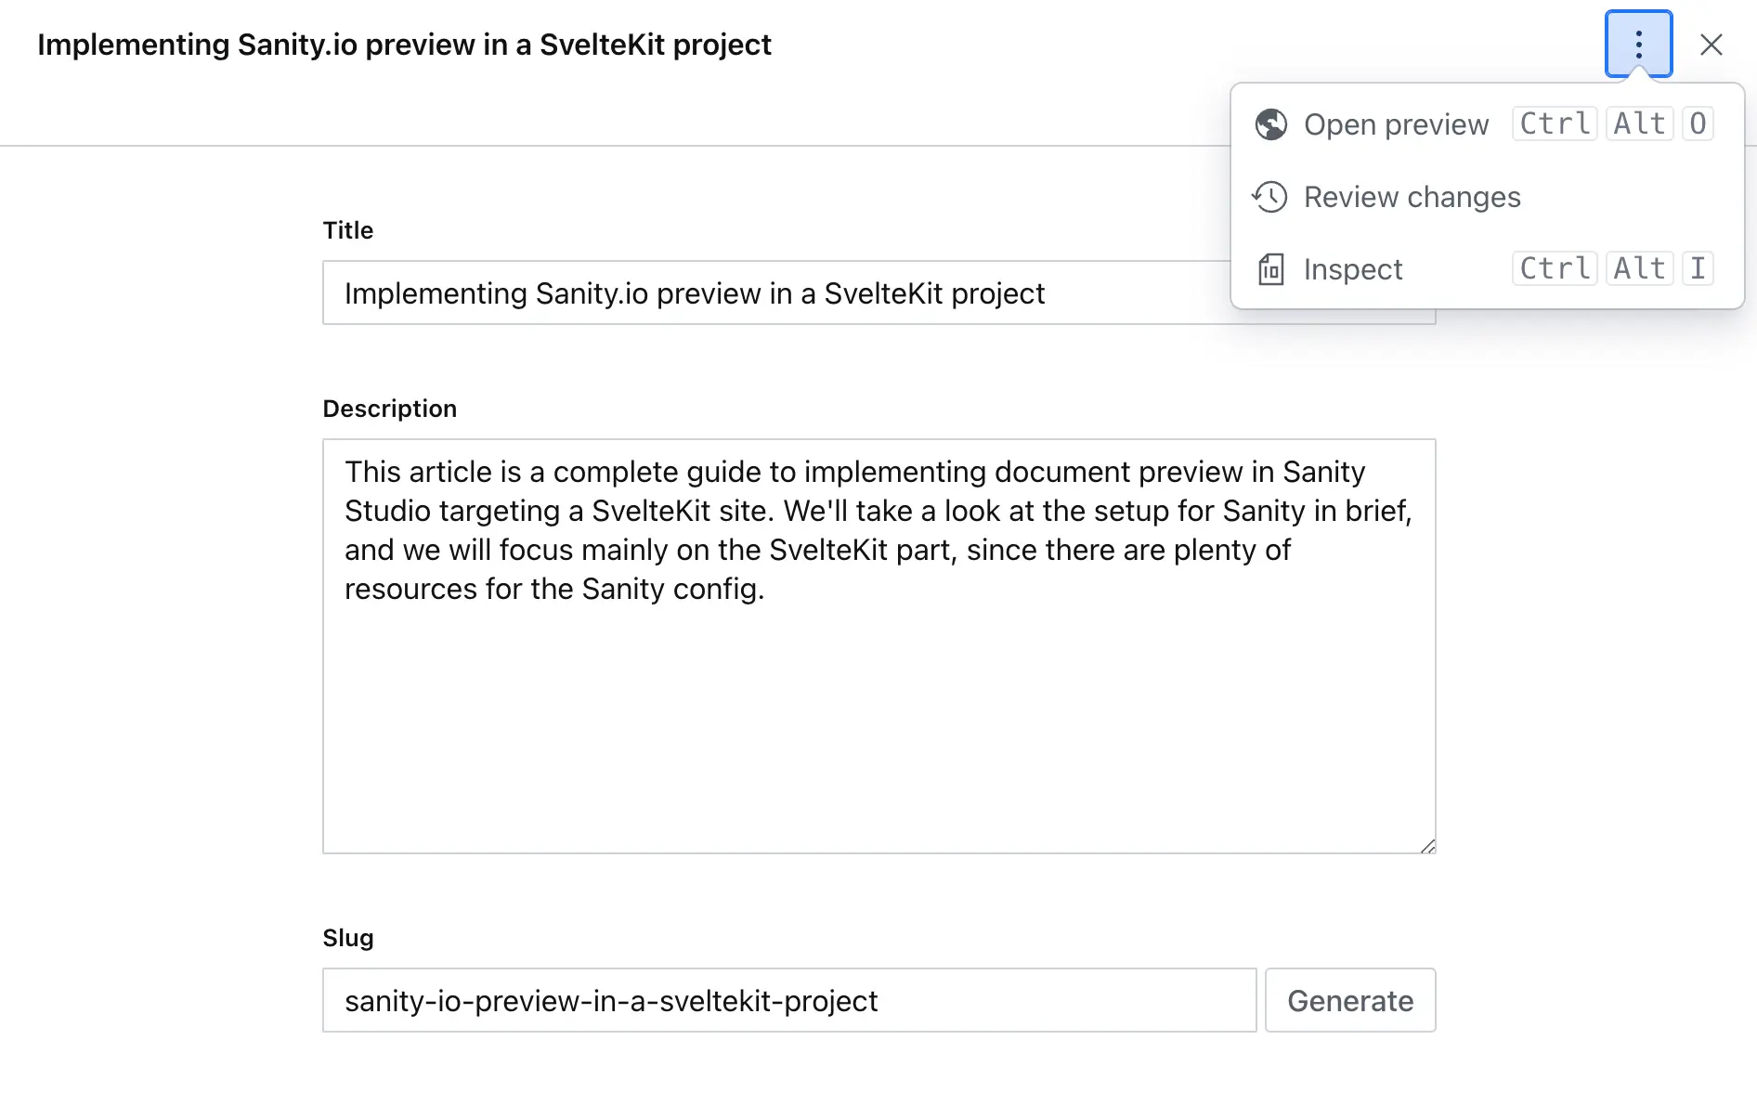Click the I shortcut badge for Inspect
Screen dimensions: 1757x1105
coord(1698,268)
